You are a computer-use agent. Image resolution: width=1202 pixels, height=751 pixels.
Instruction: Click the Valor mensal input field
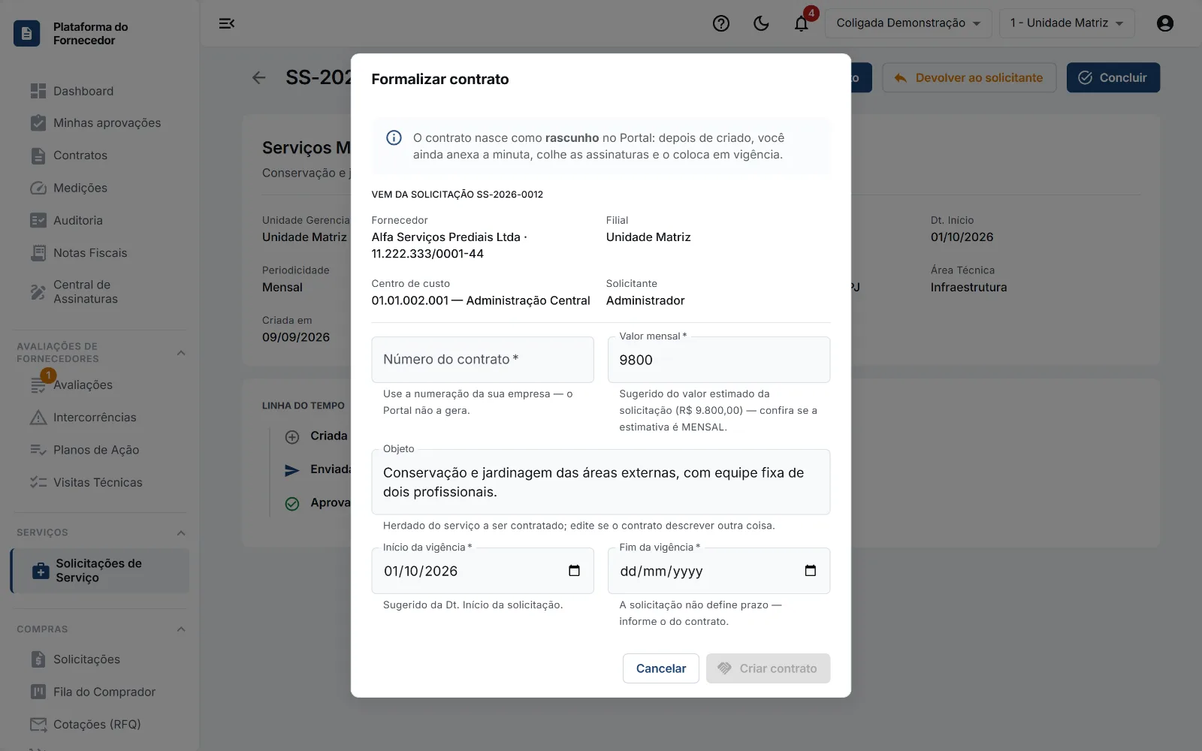[x=719, y=360]
